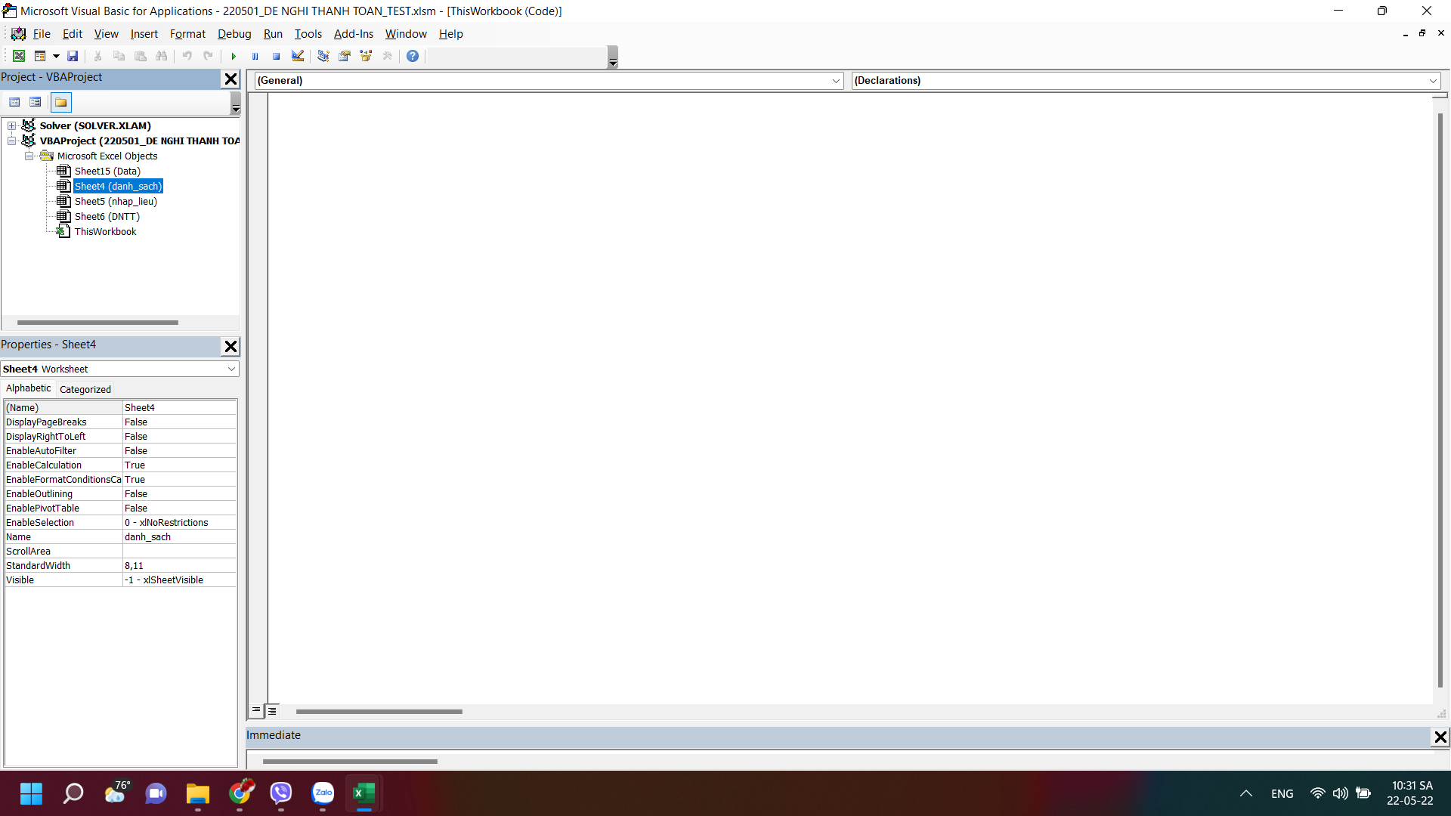Click the EnableCalculation True value
This screenshot has height=816, width=1451.
point(180,465)
